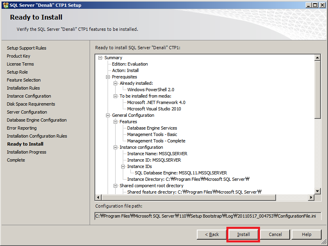Collapse the Features node
The image size is (328, 246).
pos(115,122)
